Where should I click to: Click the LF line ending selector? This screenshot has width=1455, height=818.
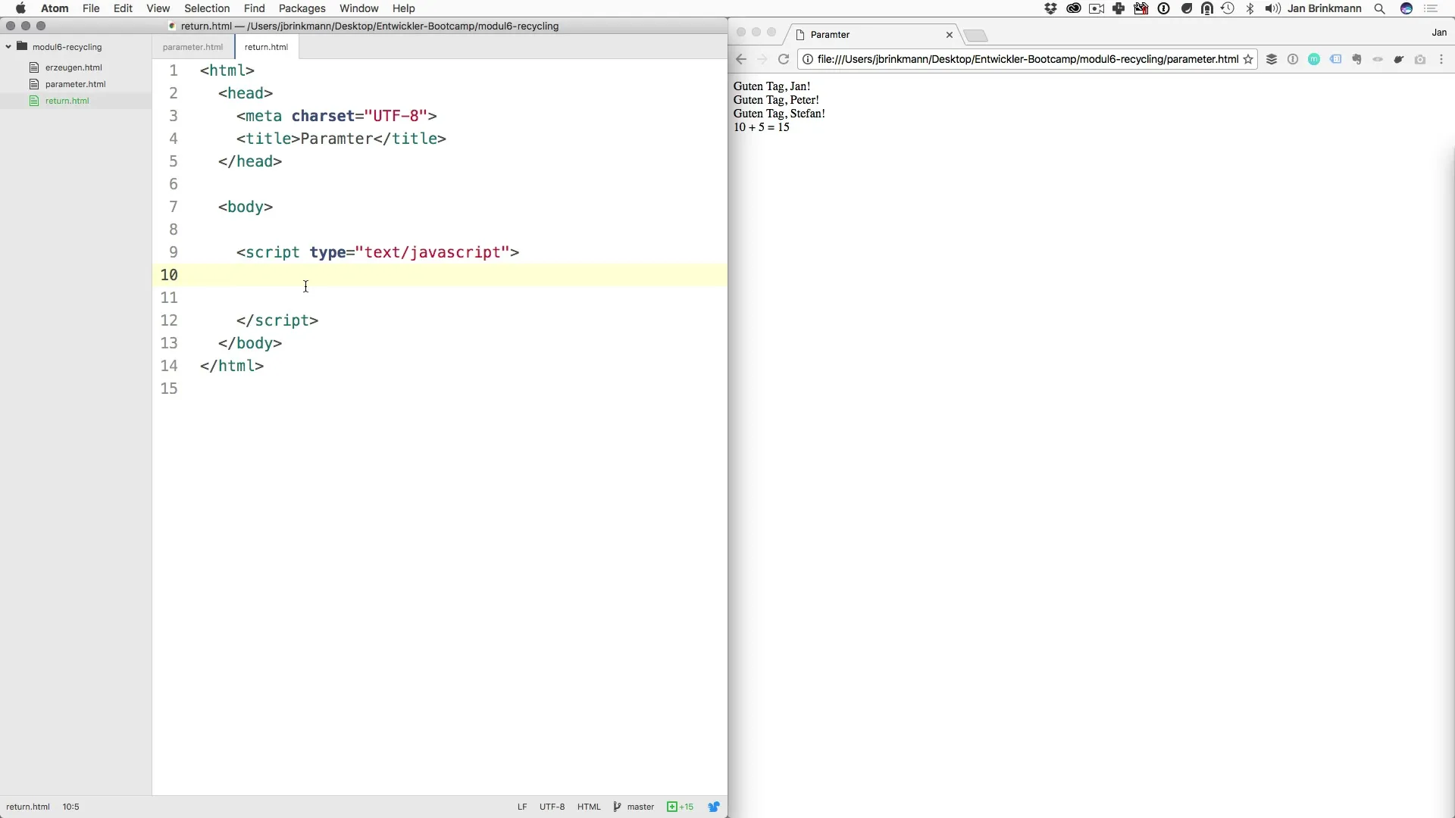pyautogui.click(x=522, y=807)
